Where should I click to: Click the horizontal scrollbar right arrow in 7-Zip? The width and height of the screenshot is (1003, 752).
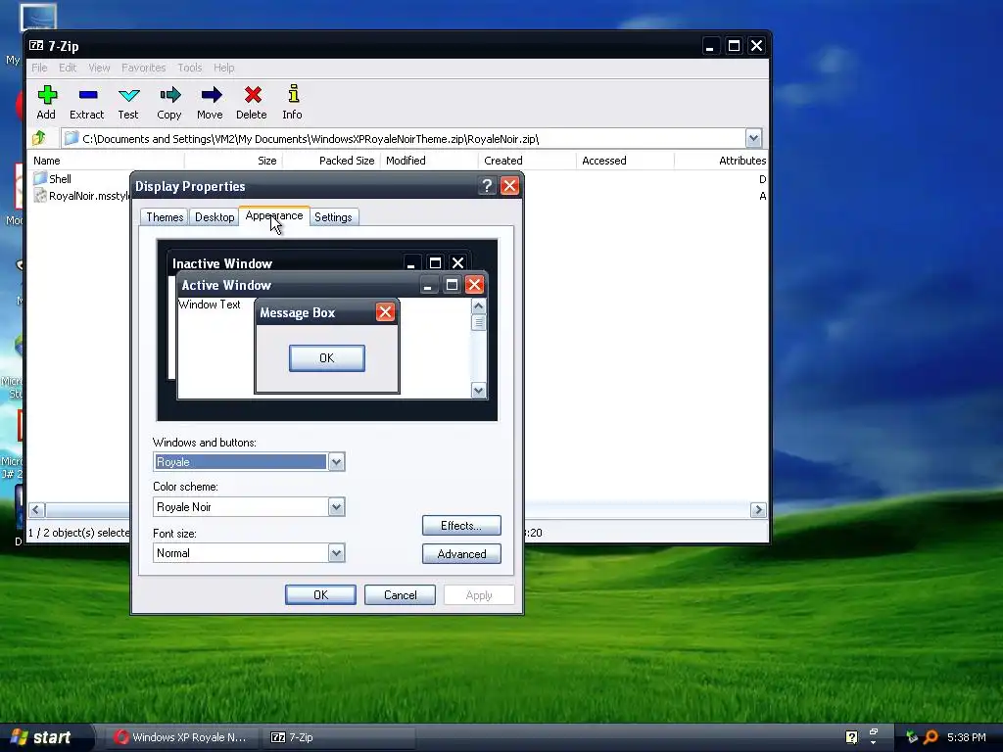(758, 509)
